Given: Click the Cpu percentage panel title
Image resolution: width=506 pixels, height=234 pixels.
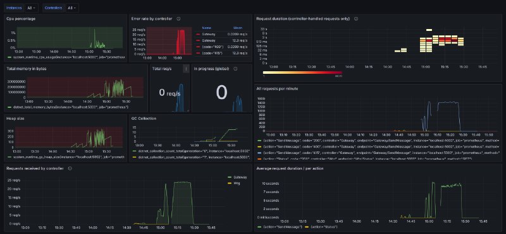Looking at the screenshot, I should [21, 19].
